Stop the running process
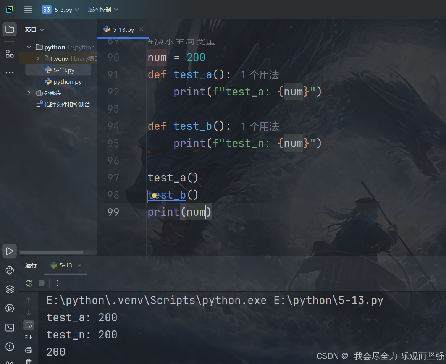The height and width of the screenshot is (364, 446). (42, 283)
